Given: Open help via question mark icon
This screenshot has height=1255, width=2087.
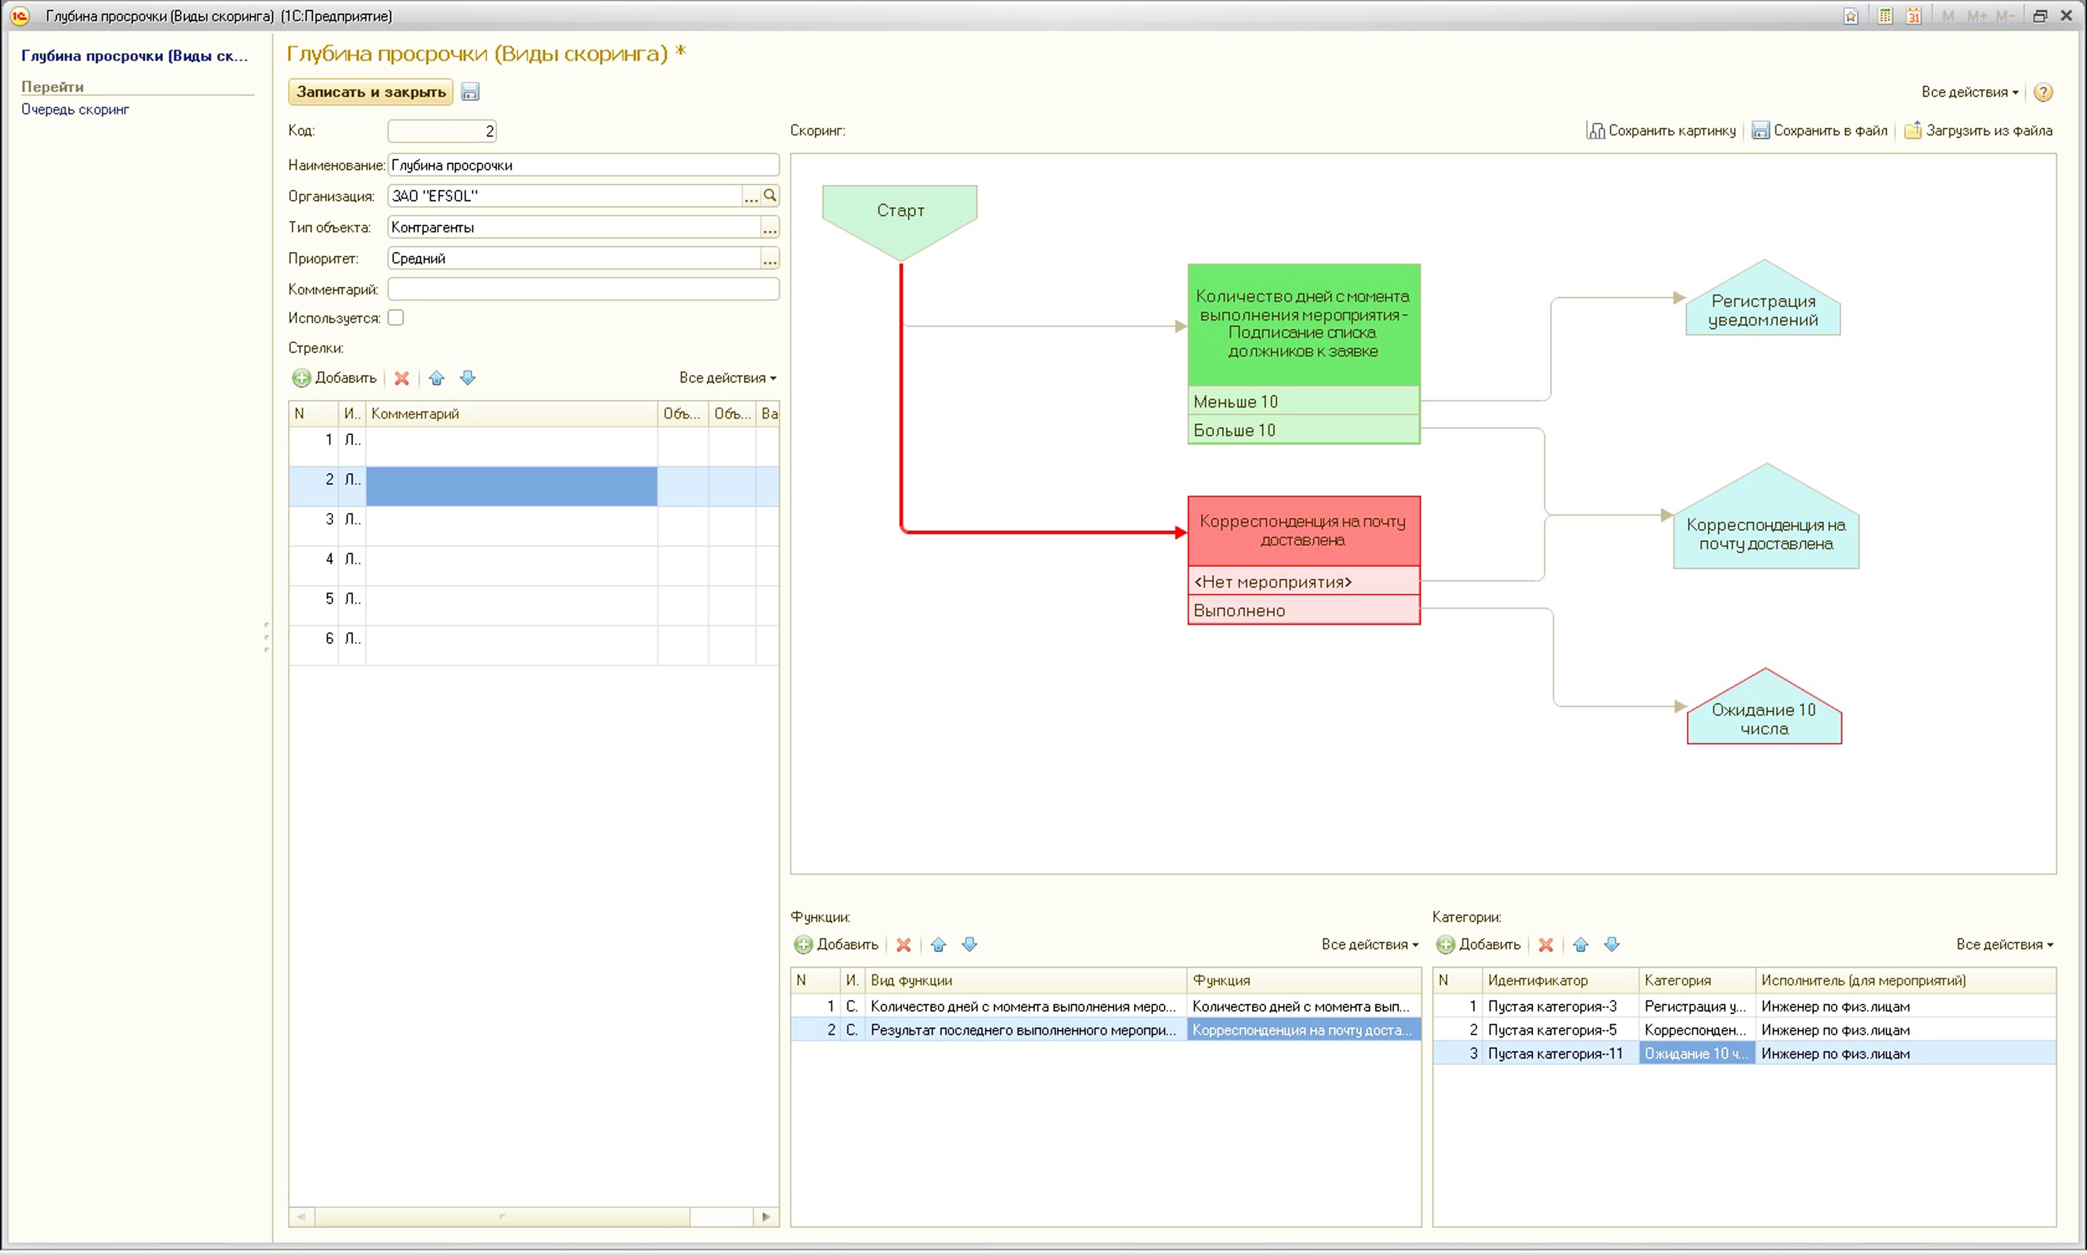Looking at the screenshot, I should [2042, 92].
